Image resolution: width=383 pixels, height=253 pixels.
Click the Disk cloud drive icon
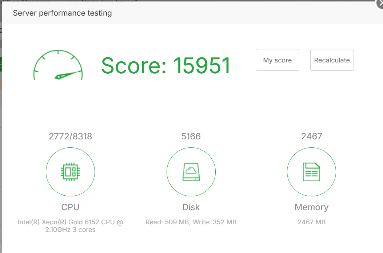[x=191, y=172]
